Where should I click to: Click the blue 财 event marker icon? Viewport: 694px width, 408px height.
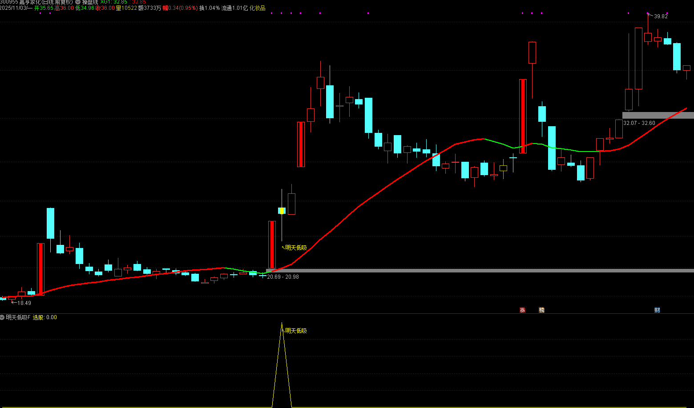coord(657,310)
